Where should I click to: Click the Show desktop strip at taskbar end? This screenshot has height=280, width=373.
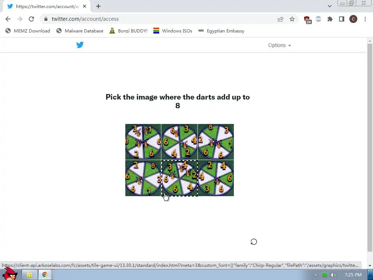coord(370,275)
